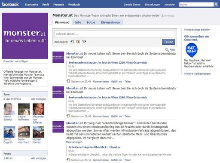Click the Teilen post button

[x=168, y=42]
